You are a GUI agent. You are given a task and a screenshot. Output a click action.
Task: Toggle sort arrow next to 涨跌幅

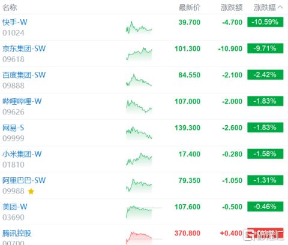click(280, 7)
